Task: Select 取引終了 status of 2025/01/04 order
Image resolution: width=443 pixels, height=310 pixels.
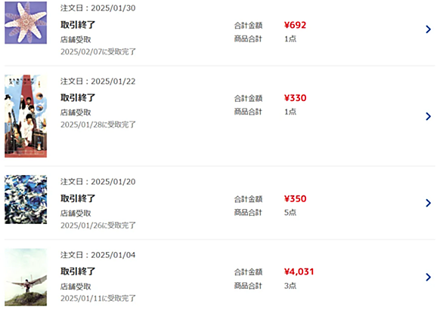Action: coord(78,272)
